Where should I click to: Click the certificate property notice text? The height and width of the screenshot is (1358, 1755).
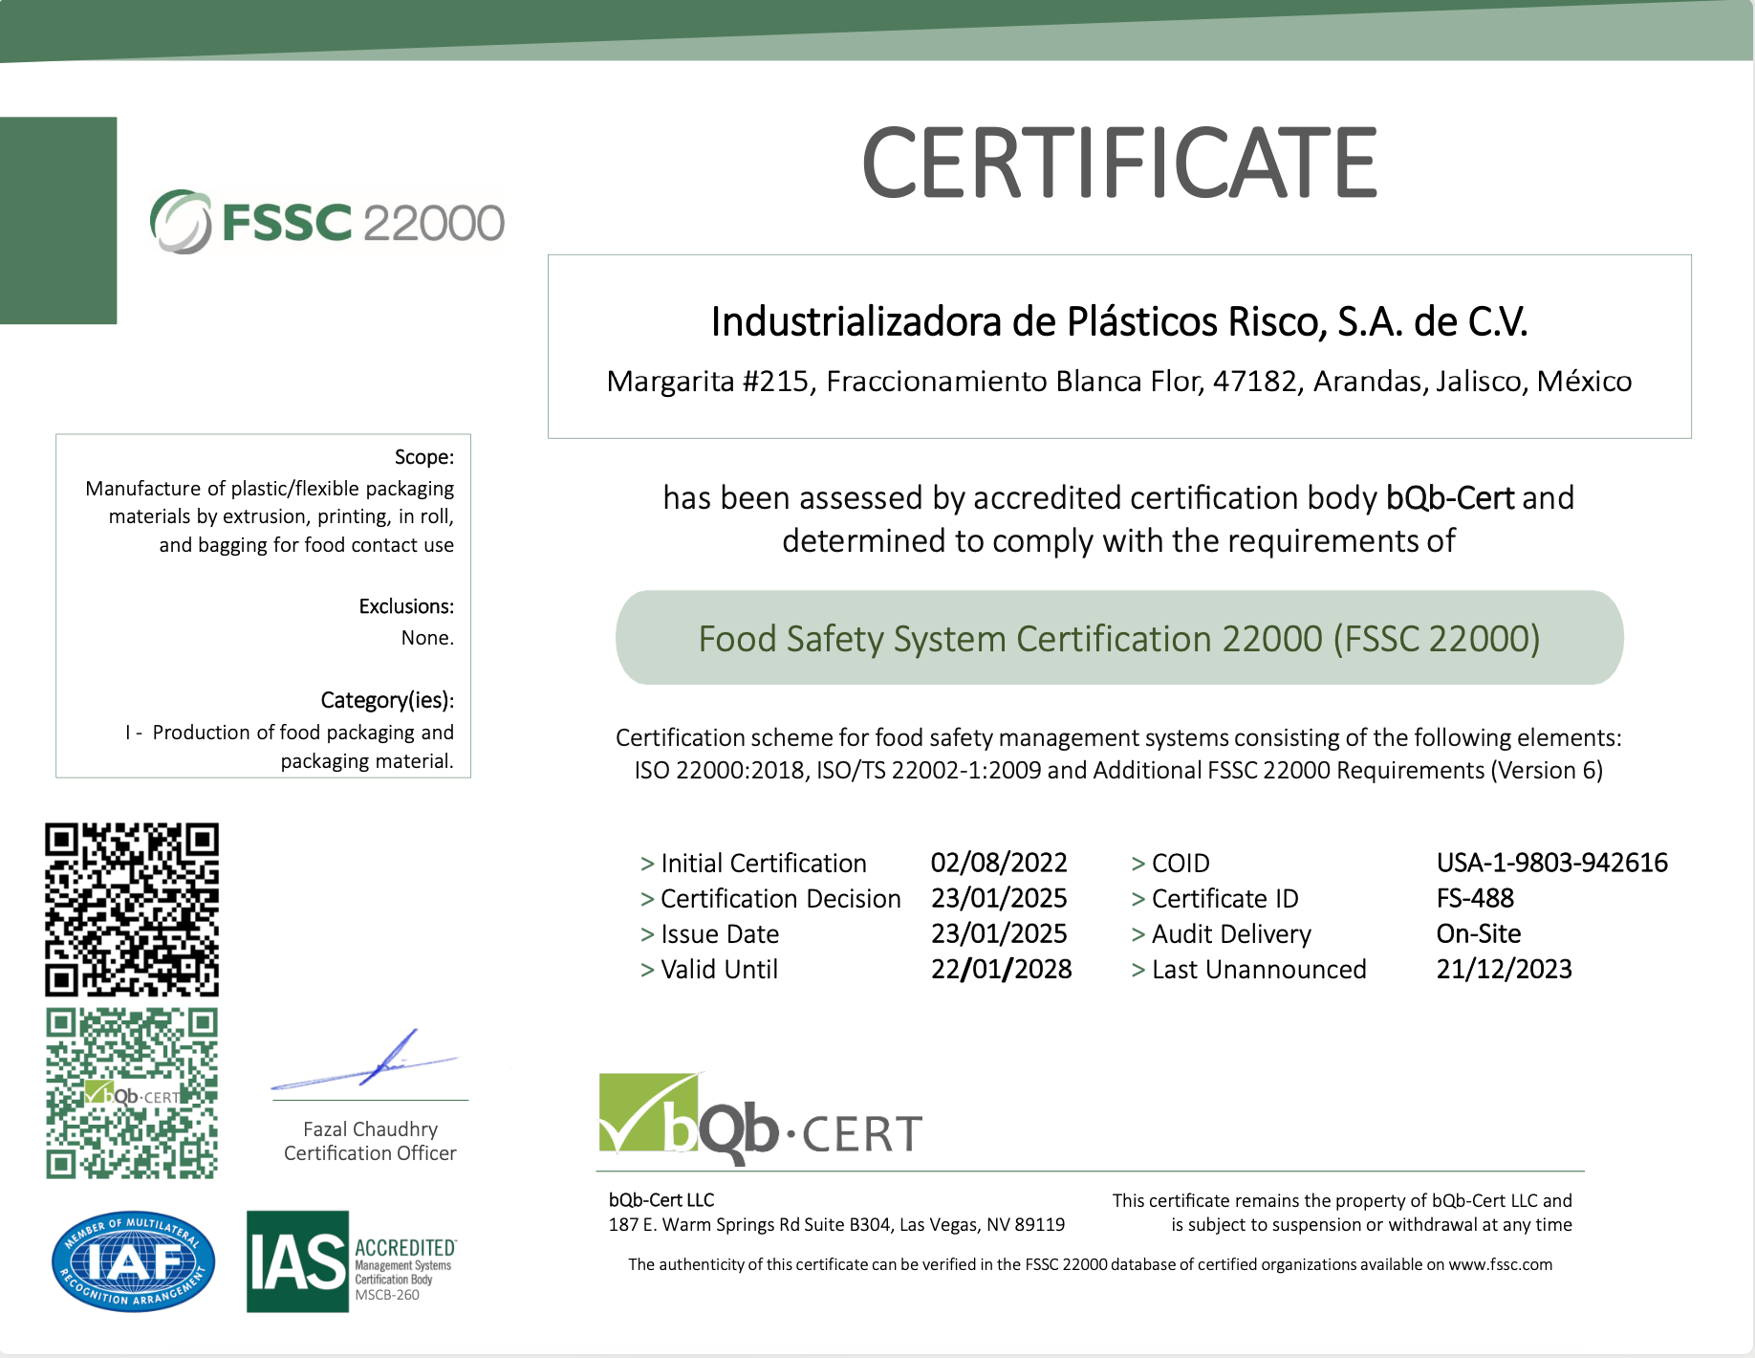click(x=1342, y=1213)
